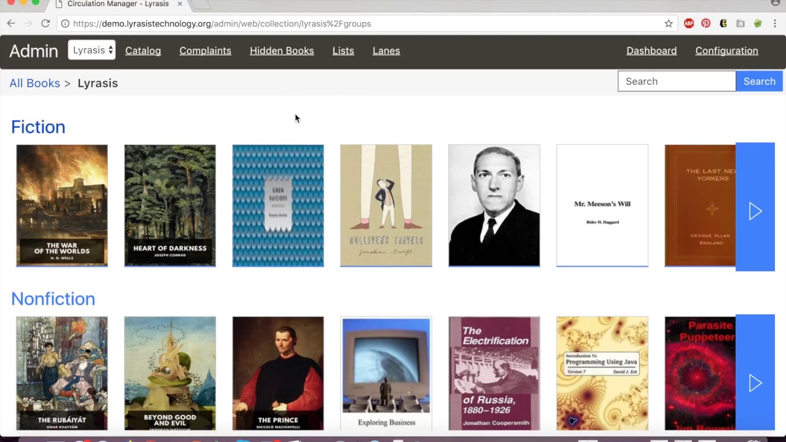Viewport: 786px width, 442px height.
Task: Click the Admin brand title
Action: pos(34,51)
